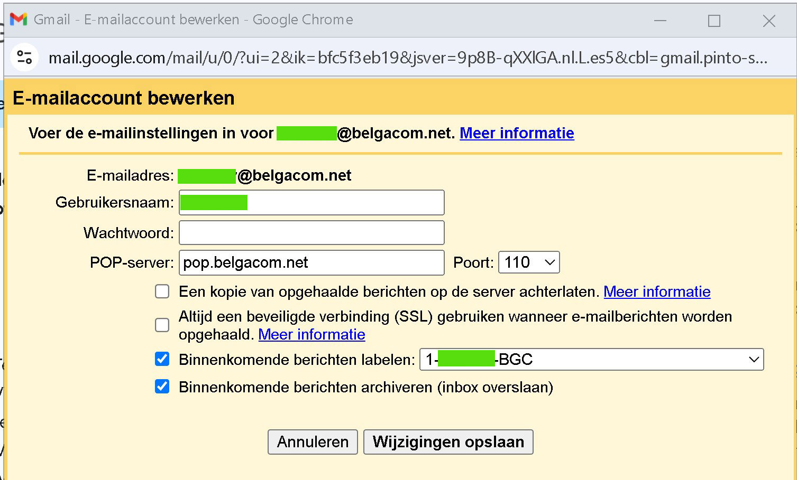Enable always use secure SSL connection checkbox
Image resolution: width=797 pixels, height=480 pixels.
point(162,325)
